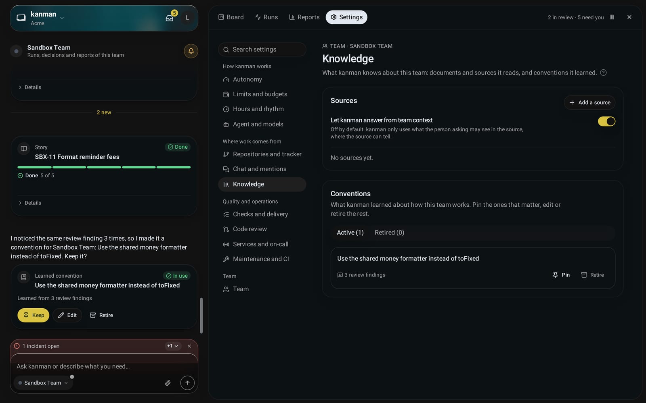
Task: Click the Sandbox Team notification bell
Action: coord(191,51)
